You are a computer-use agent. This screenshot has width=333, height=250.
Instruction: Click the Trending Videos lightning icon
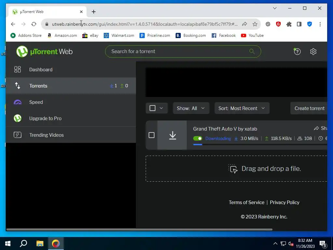(x=18, y=135)
